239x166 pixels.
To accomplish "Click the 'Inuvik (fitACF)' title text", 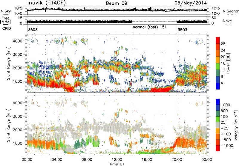I will pyautogui.click(x=47, y=3).
